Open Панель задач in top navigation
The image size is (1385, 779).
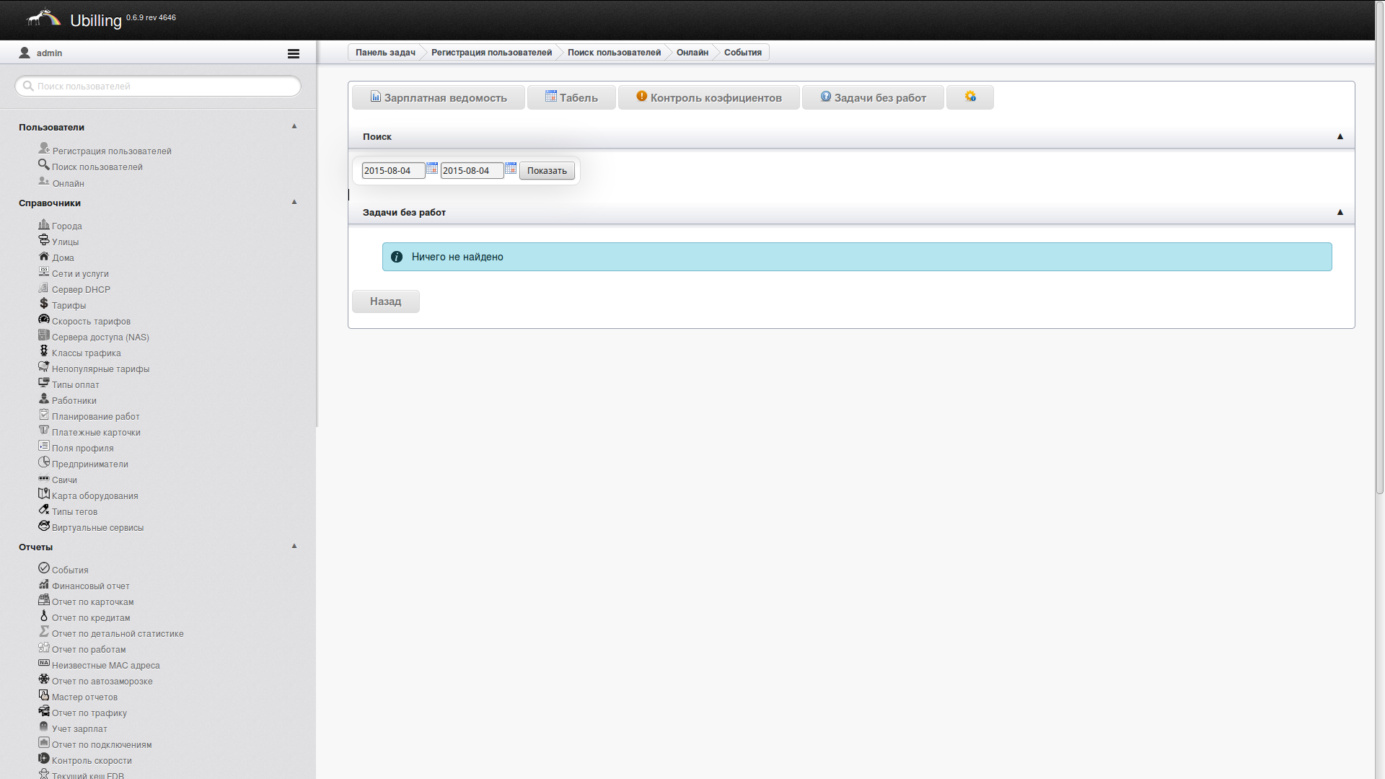tap(385, 53)
